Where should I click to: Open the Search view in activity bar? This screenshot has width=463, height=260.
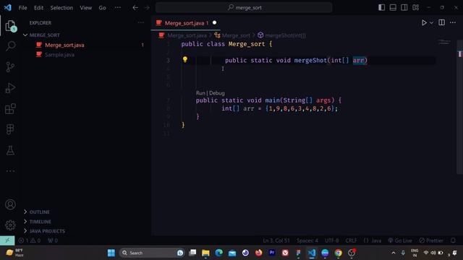[10, 46]
